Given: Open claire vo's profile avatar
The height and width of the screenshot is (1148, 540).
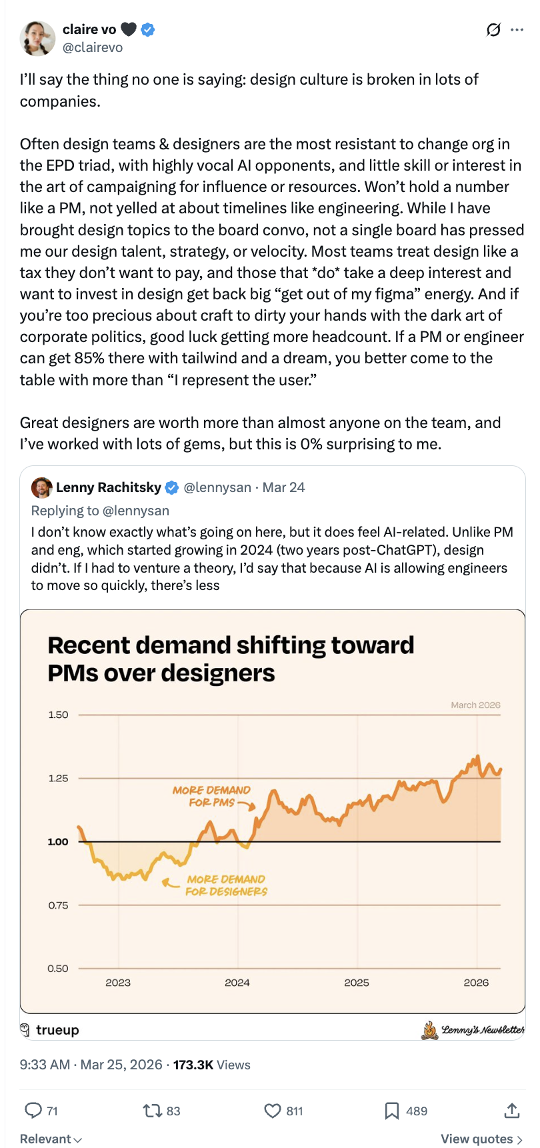Looking at the screenshot, I should coord(37,38).
